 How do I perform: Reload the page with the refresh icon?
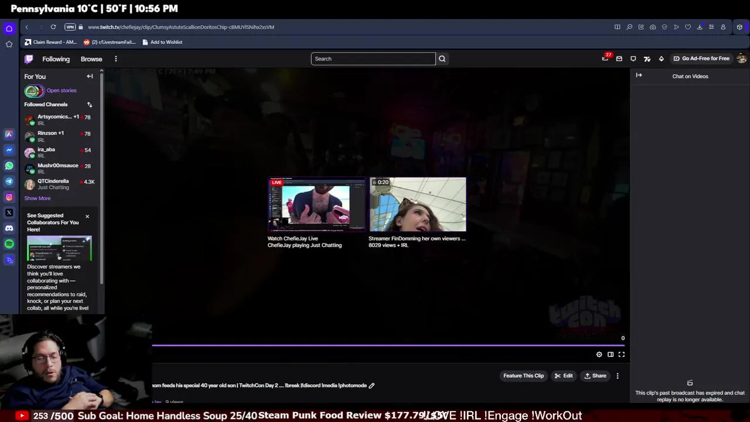(x=53, y=27)
